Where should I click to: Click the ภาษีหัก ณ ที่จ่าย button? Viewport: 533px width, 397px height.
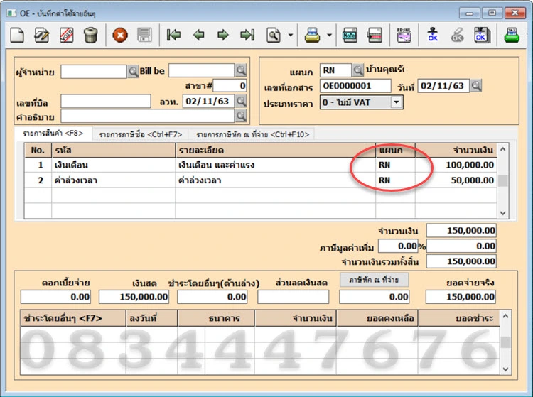click(x=373, y=280)
